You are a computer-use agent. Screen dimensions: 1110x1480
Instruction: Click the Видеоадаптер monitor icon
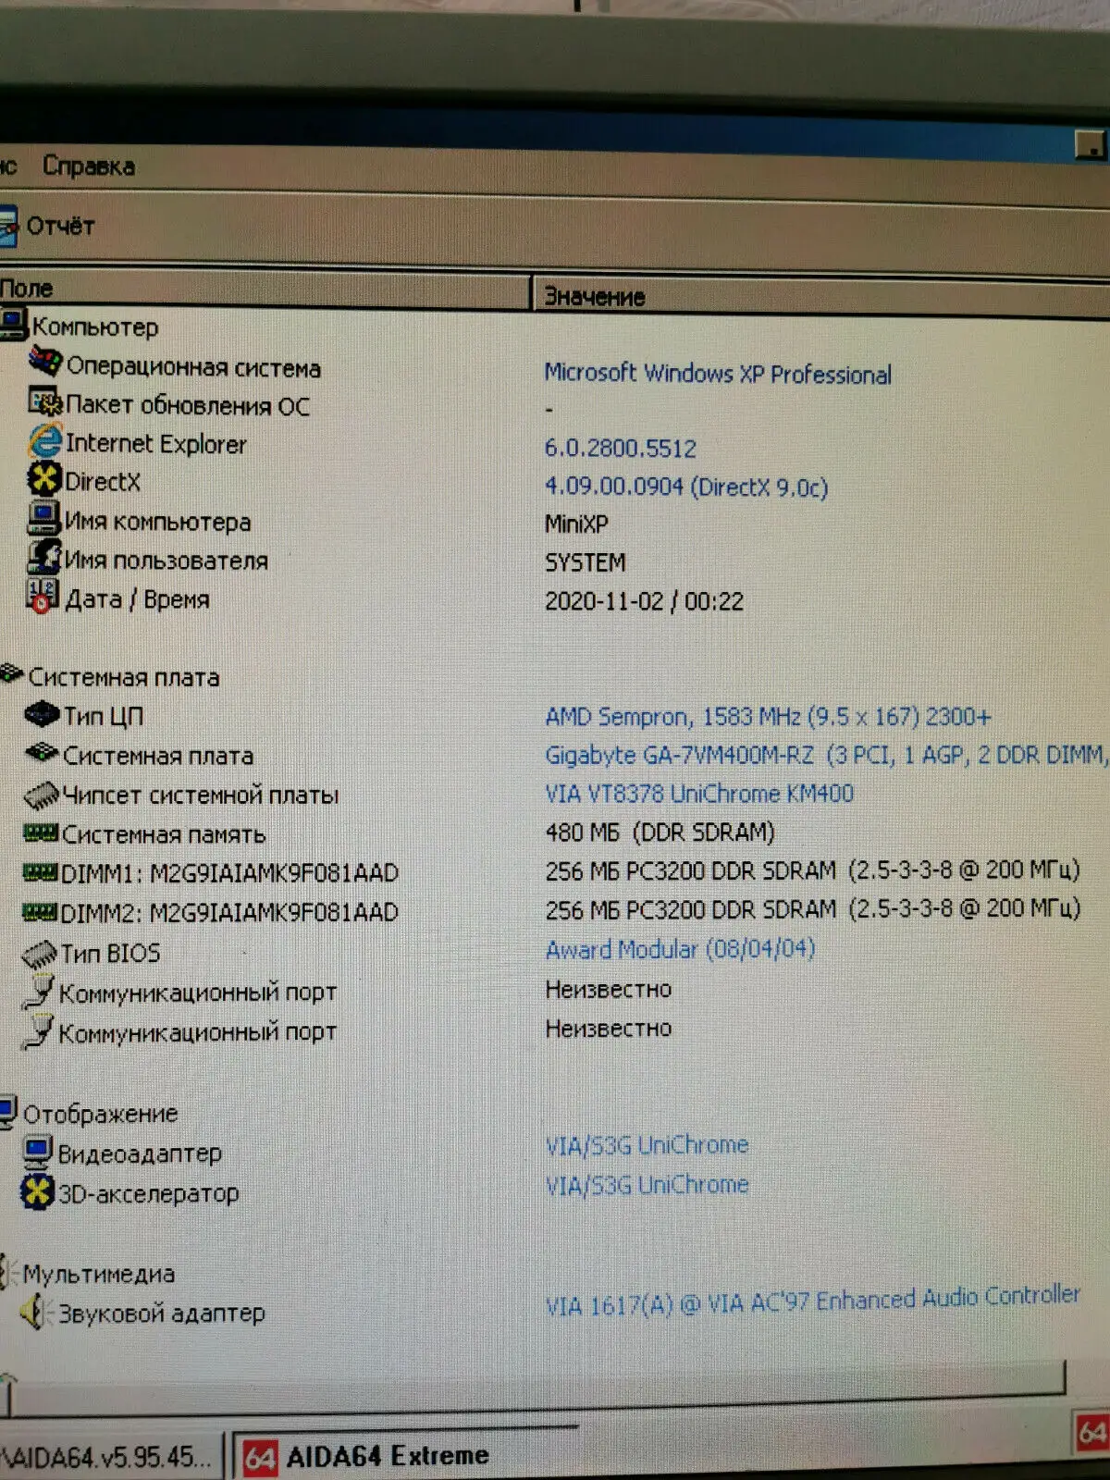pos(37,1152)
